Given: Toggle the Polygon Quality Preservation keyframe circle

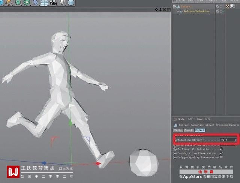Looking at the screenshot, I should click(175, 157).
